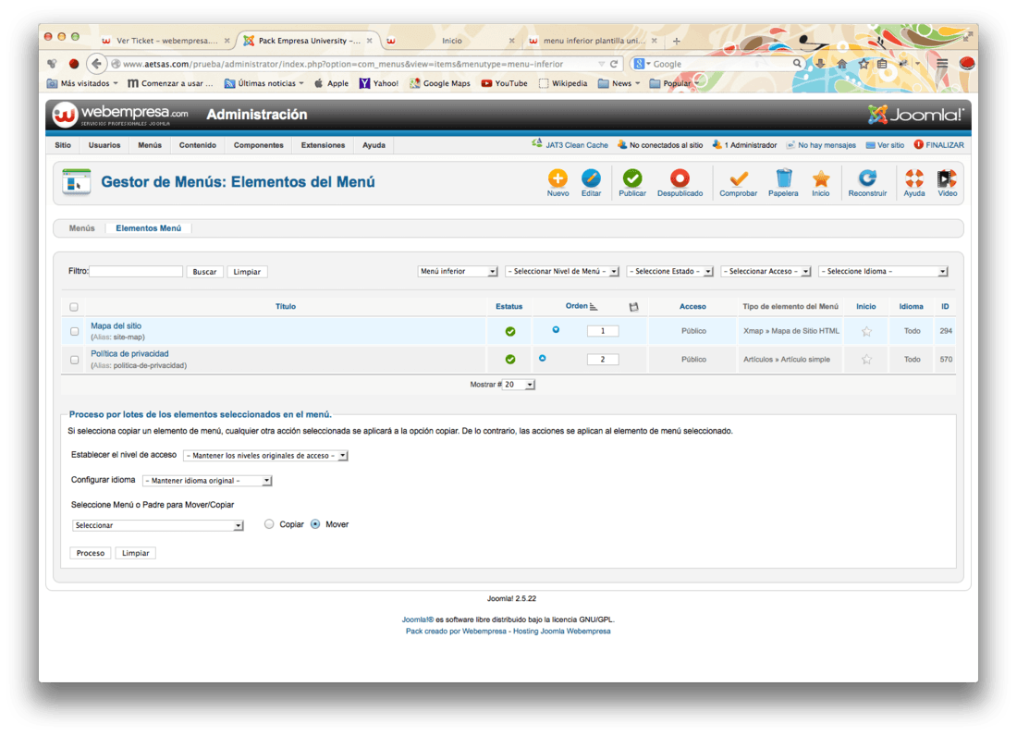Screen dimensions: 1017x736
Task: Click the Publicar green check icon
Action: [631, 178]
